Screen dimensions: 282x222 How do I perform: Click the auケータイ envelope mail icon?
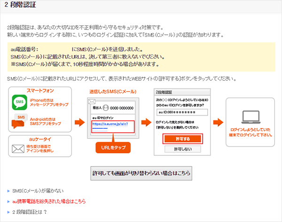18,149
